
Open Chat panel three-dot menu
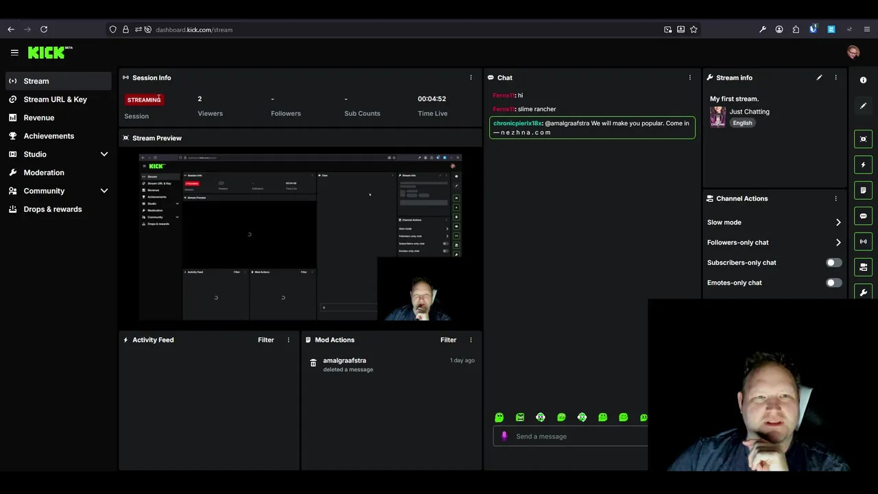tap(689, 78)
